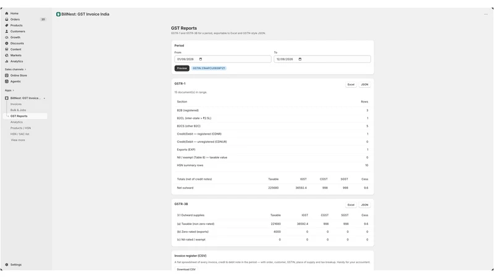Open Settings in the sidebar

coord(16,265)
